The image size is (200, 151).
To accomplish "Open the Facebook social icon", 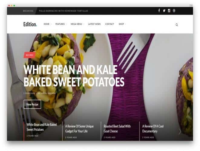I will click(159, 11).
